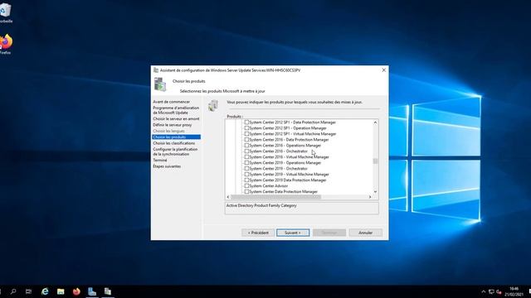Click the Annuler button
Screen dimensions: 531x298
(365, 233)
